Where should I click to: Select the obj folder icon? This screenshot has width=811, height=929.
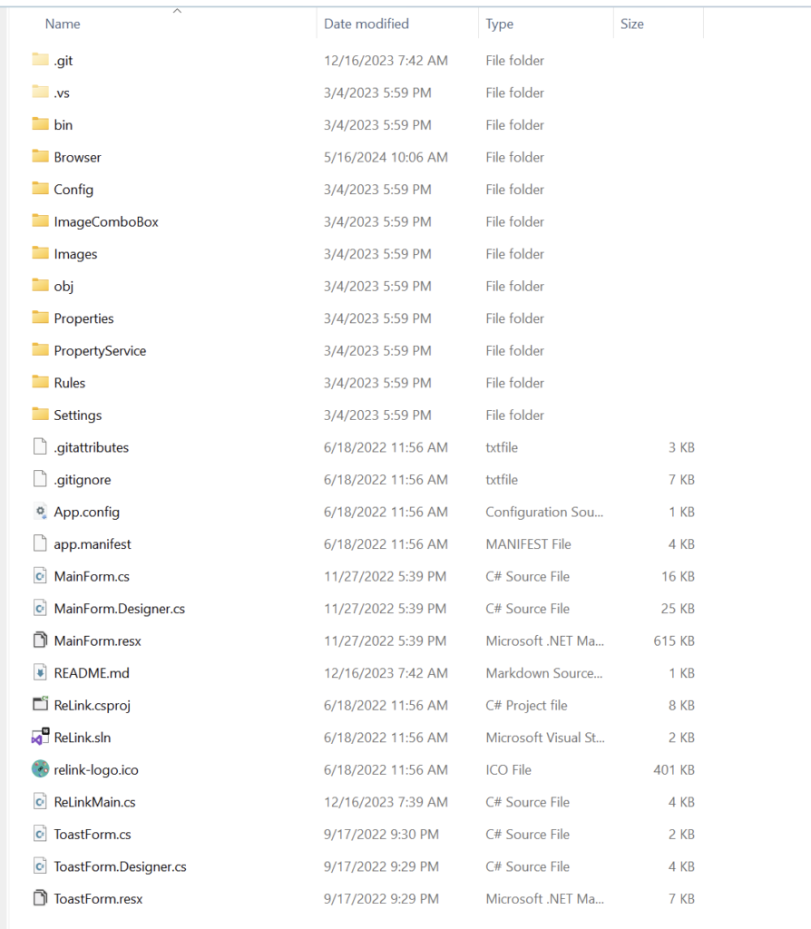point(40,286)
